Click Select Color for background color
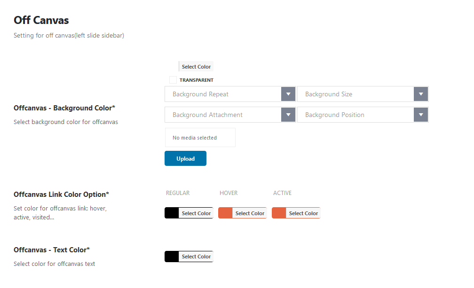Screen dimensions: 474x288 (196, 67)
